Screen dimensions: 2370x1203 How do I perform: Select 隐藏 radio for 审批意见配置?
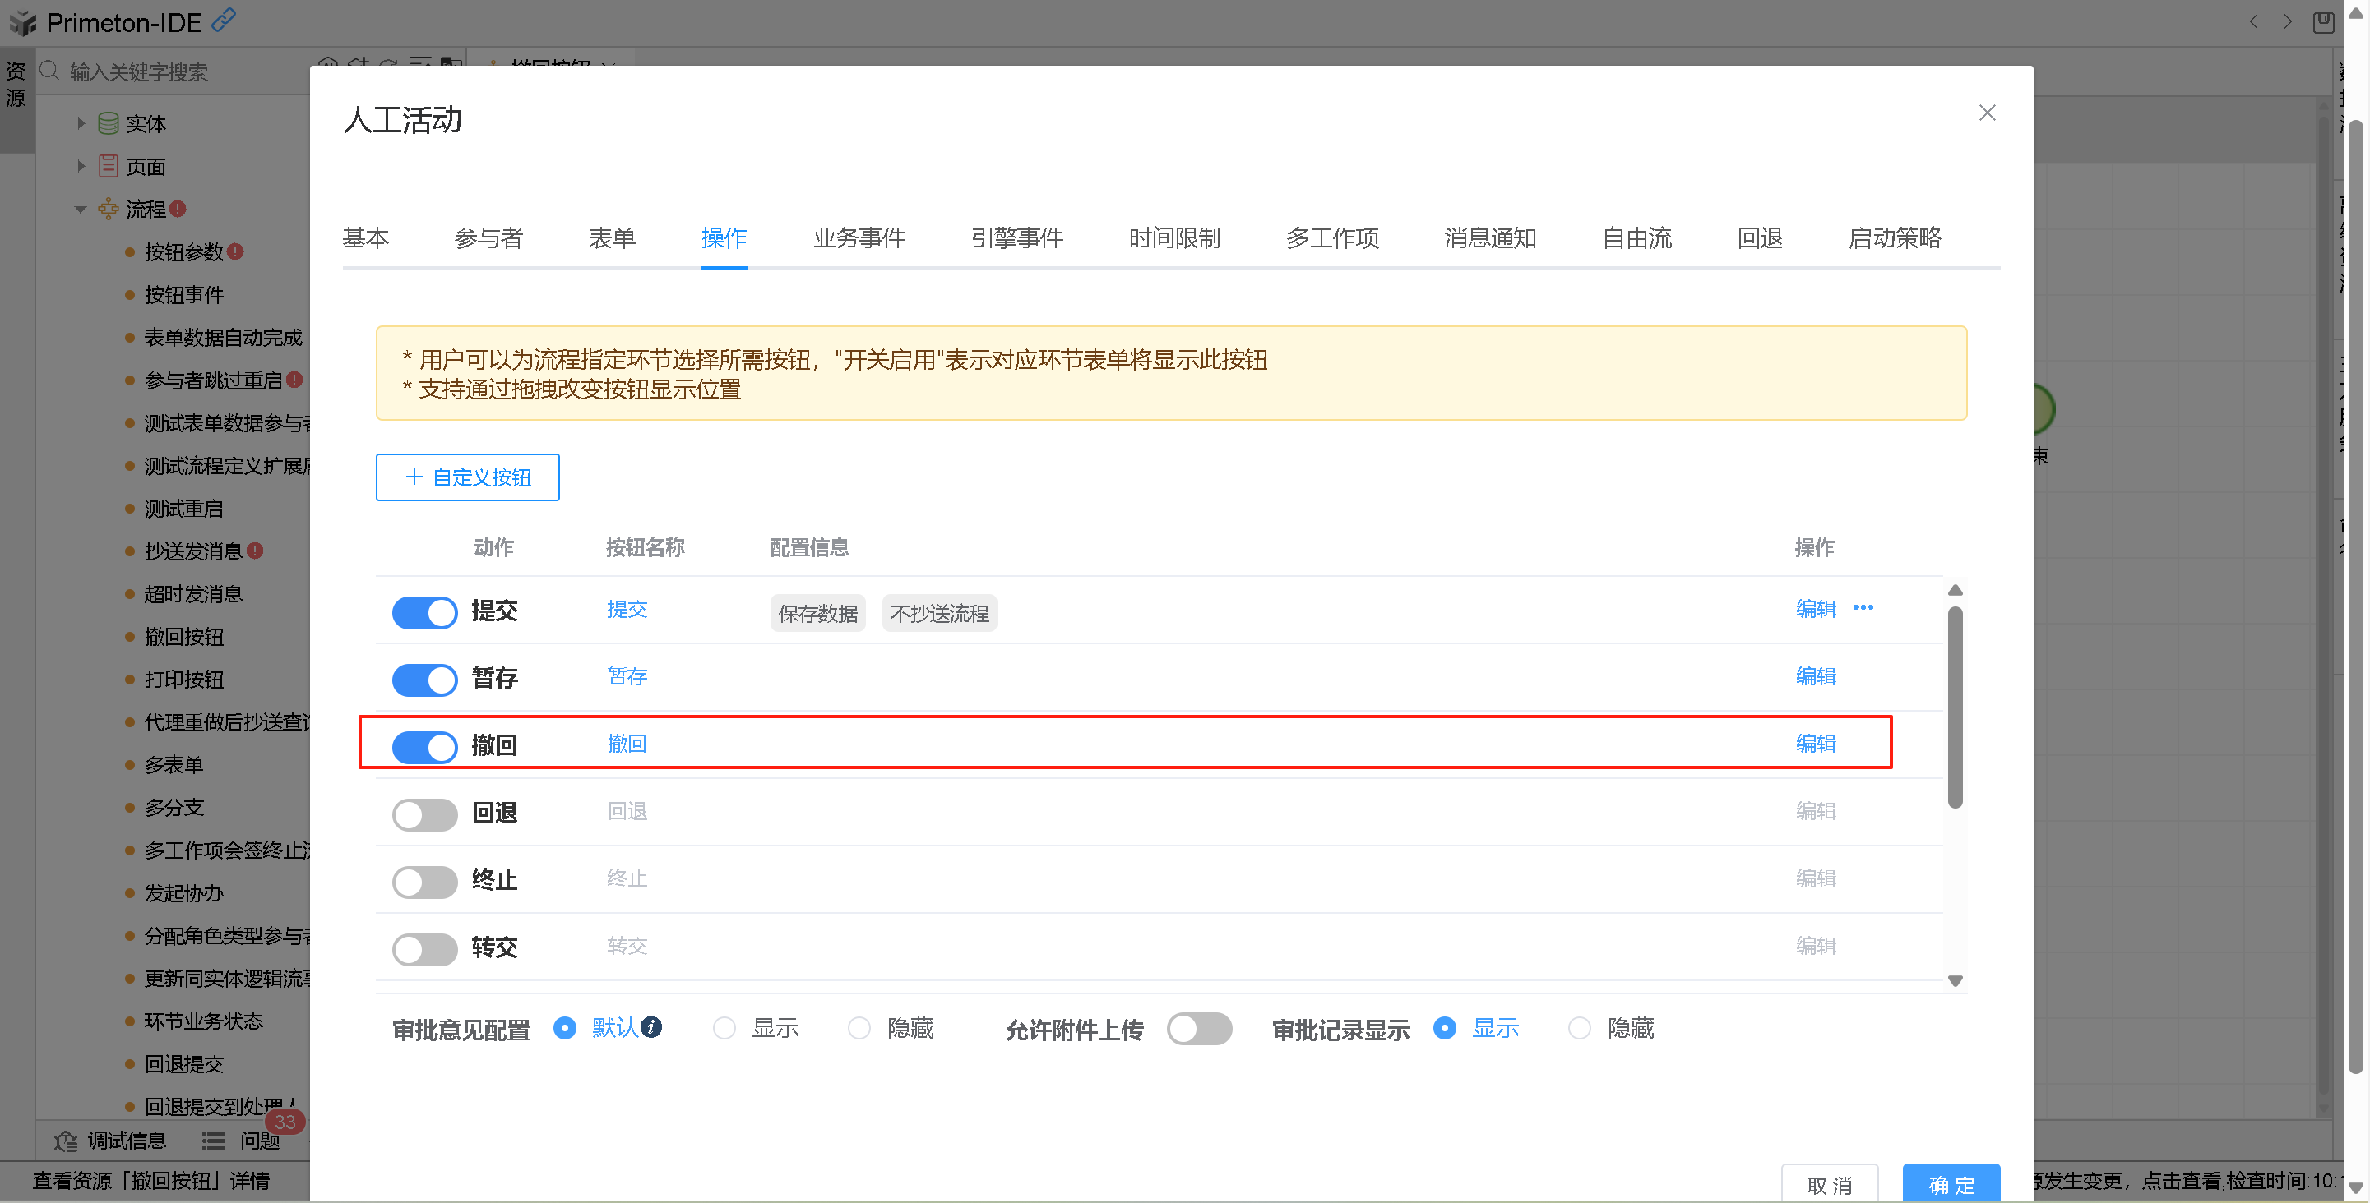tap(859, 1029)
